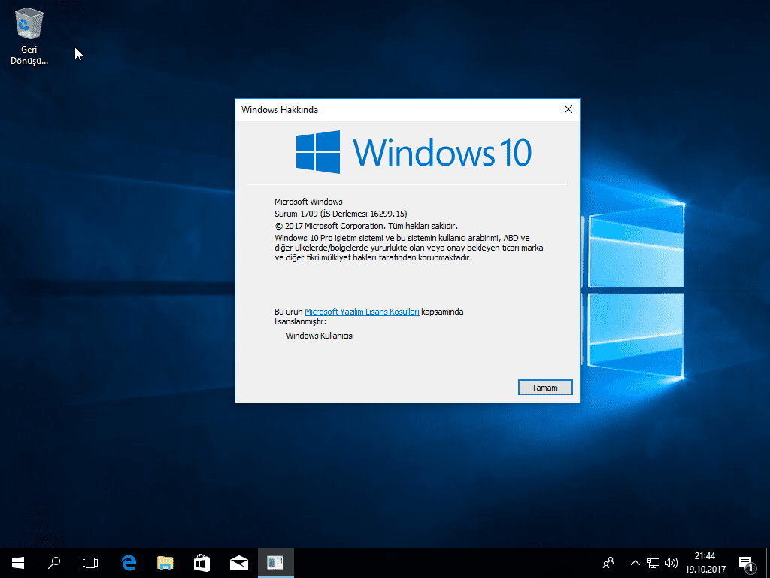
Task: Open the People icon in tray
Action: (608, 563)
